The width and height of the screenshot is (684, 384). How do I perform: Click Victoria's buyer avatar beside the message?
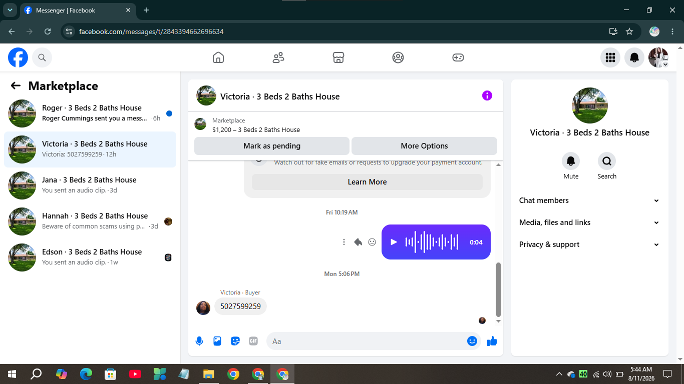pyautogui.click(x=203, y=308)
